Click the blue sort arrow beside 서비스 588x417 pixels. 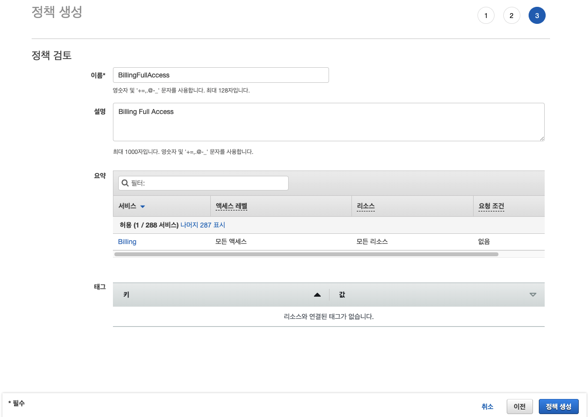(x=143, y=207)
